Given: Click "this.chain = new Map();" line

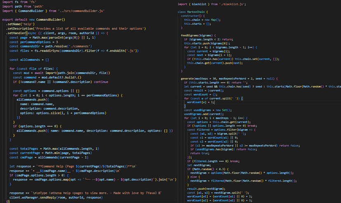Looking at the screenshot, I should pyautogui.click(x=202, y=20).
